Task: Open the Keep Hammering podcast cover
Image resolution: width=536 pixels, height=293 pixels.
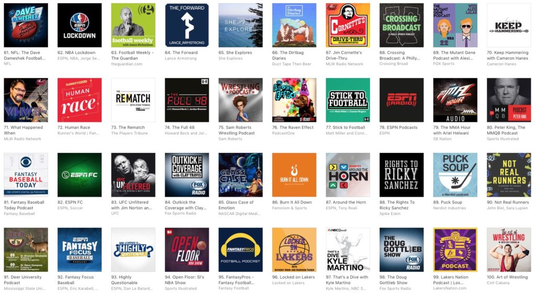Action: pyautogui.click(x=508, y=25)
